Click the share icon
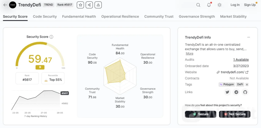Image resolution: width=261 pixels, height=128 pixels. click(89, 5)
